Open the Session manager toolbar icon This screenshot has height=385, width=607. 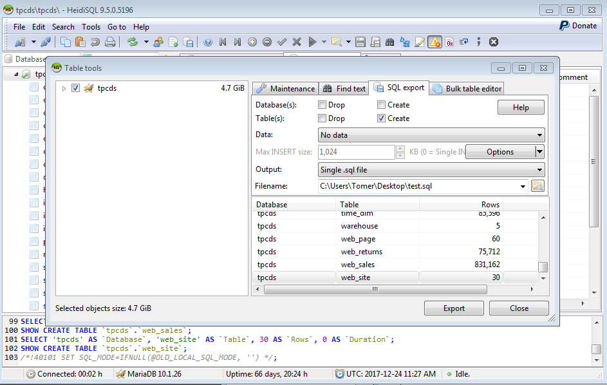pos(20,42)
